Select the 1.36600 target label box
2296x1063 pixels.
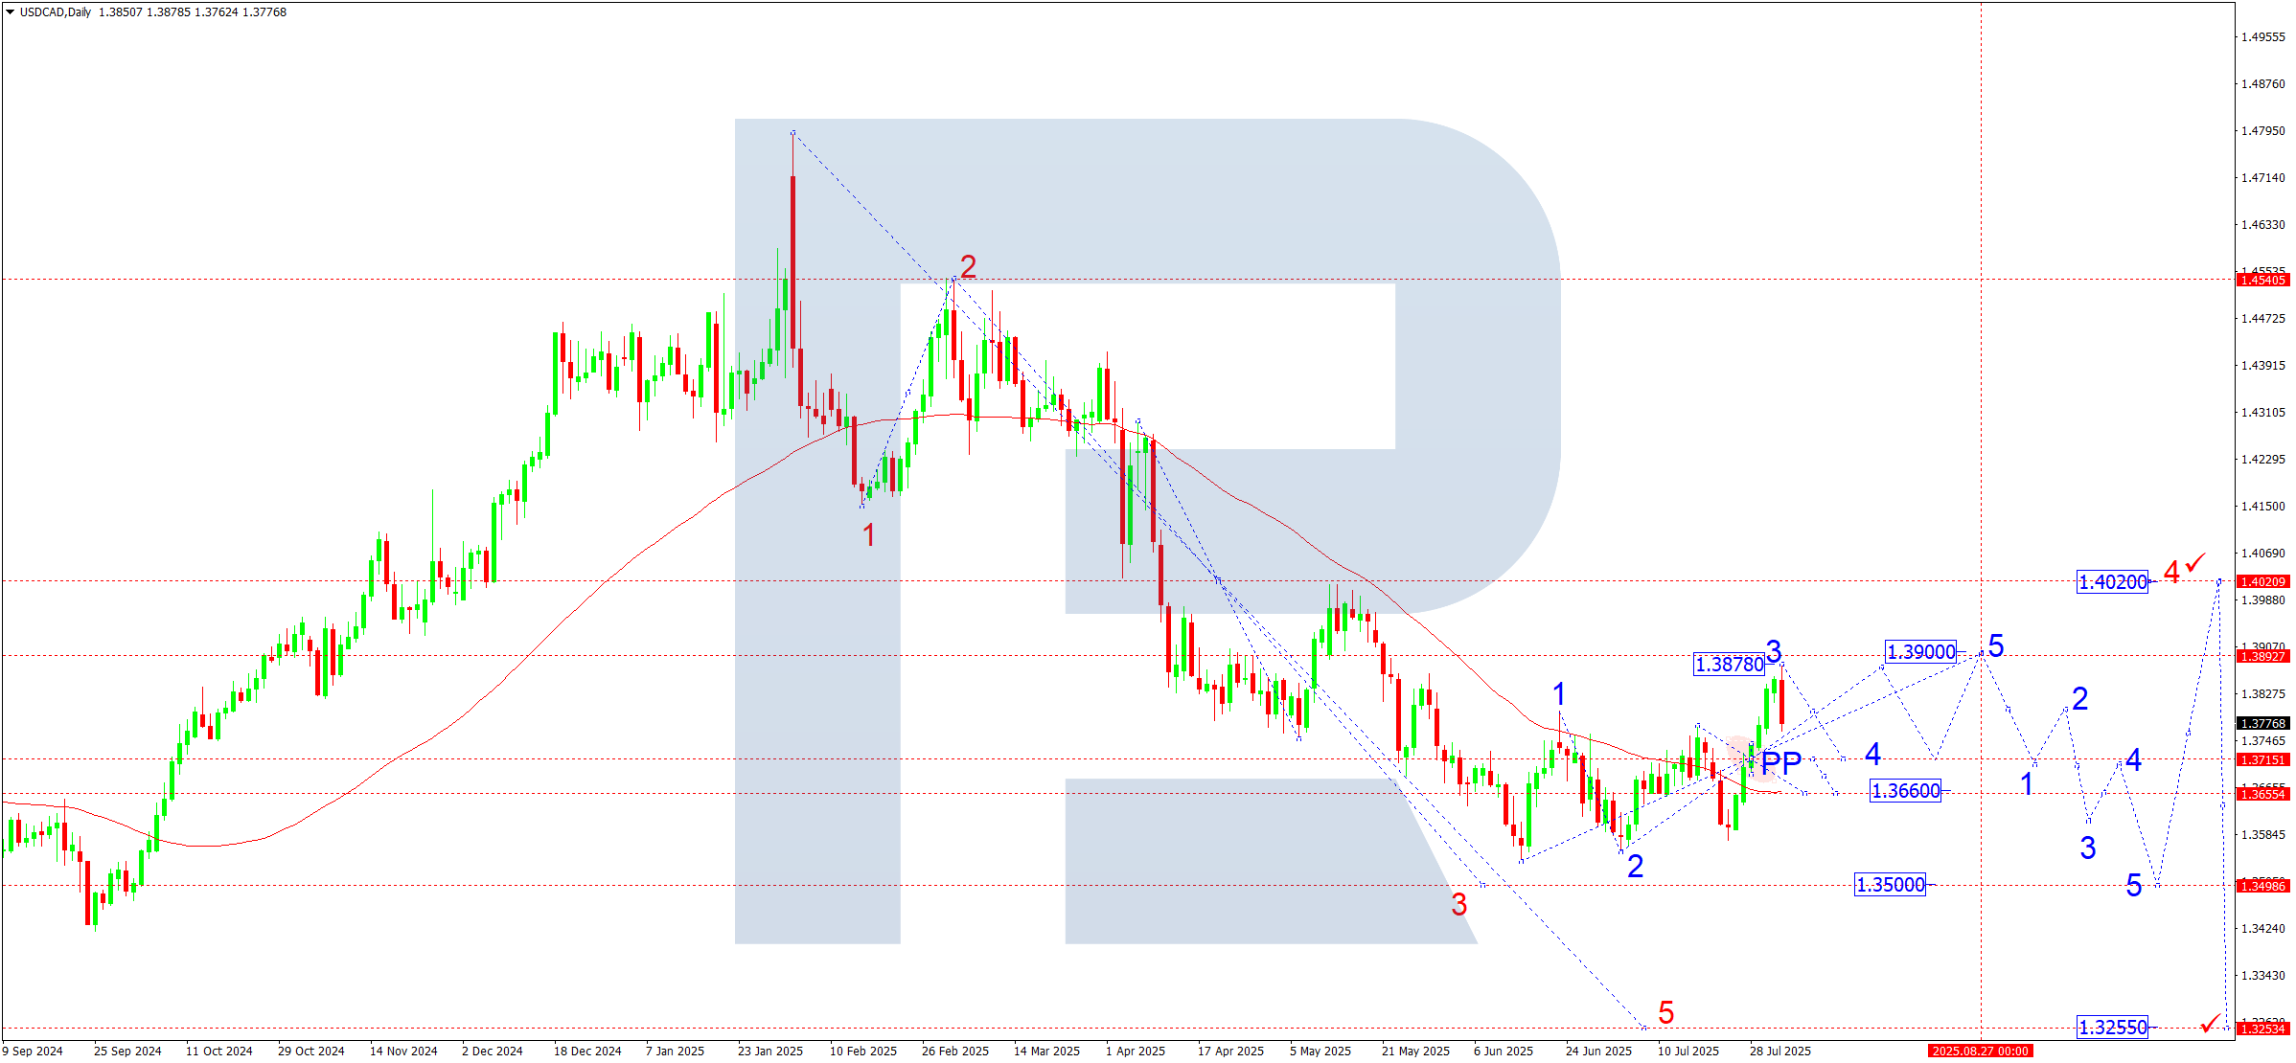tap(1905, 791)
